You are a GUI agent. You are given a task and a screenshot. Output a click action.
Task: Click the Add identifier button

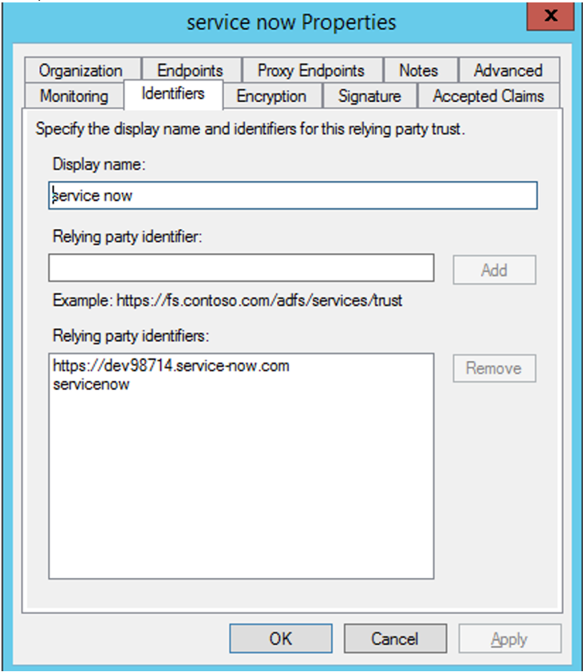pyautogui.click(x=495, y=270)
